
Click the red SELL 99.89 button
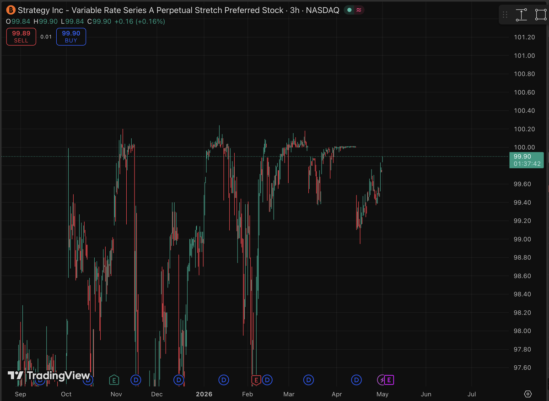coord(21,37)
